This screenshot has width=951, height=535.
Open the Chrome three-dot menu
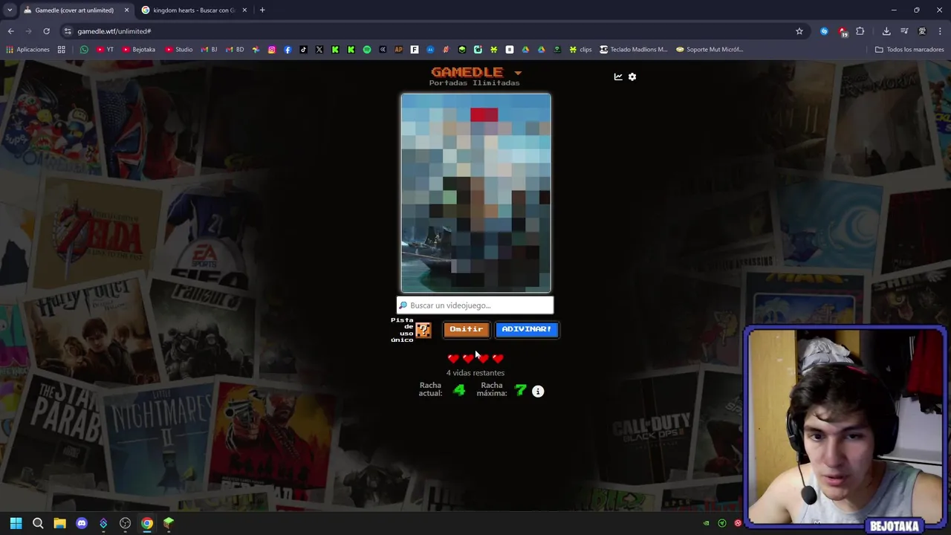(941, 31)
